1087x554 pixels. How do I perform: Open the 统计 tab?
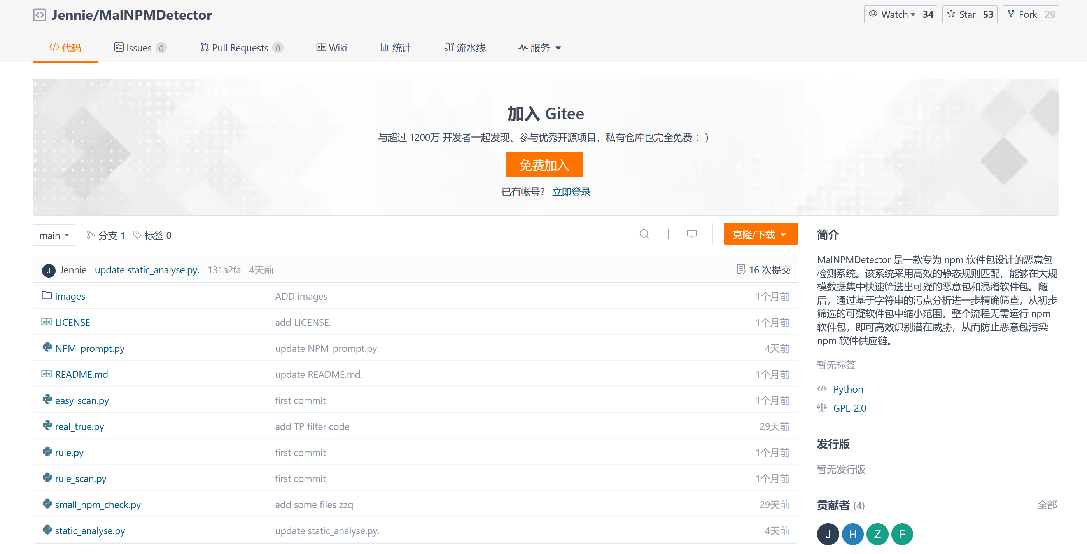point(396,48)
